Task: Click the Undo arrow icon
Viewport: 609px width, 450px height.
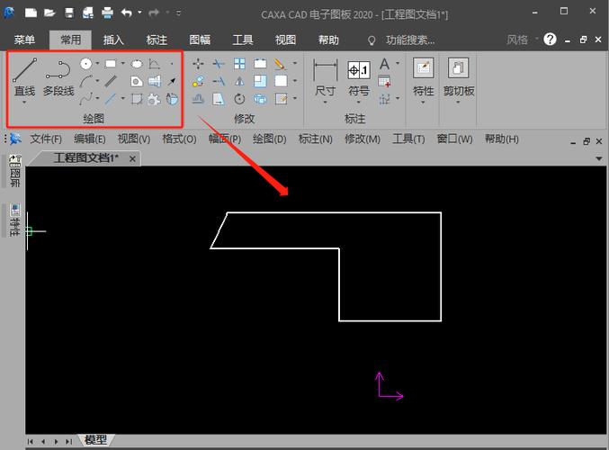Action: (127, 13)
